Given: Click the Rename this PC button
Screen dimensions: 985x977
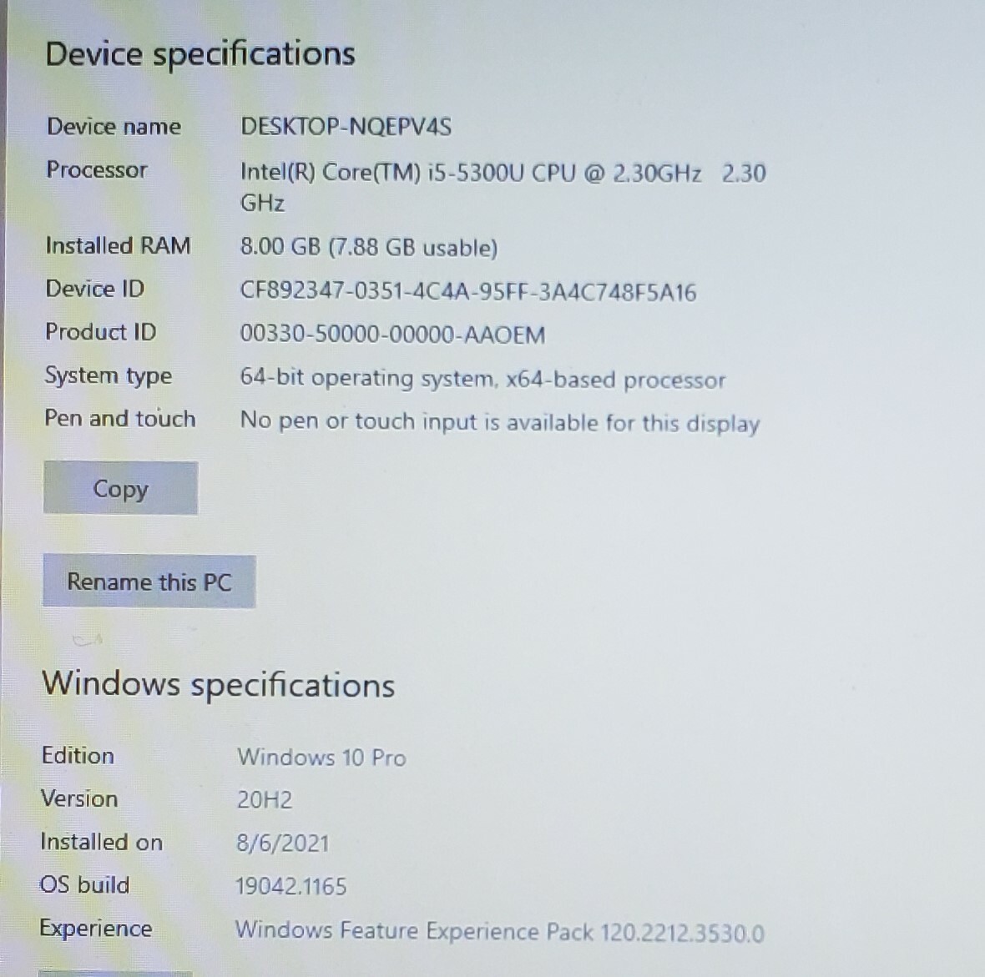Looking at the screenshot, I should 149,582.
